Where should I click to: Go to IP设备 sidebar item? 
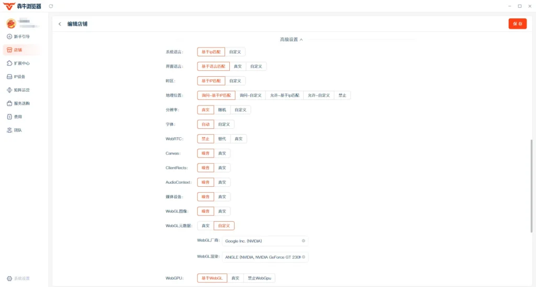[16, 77]
